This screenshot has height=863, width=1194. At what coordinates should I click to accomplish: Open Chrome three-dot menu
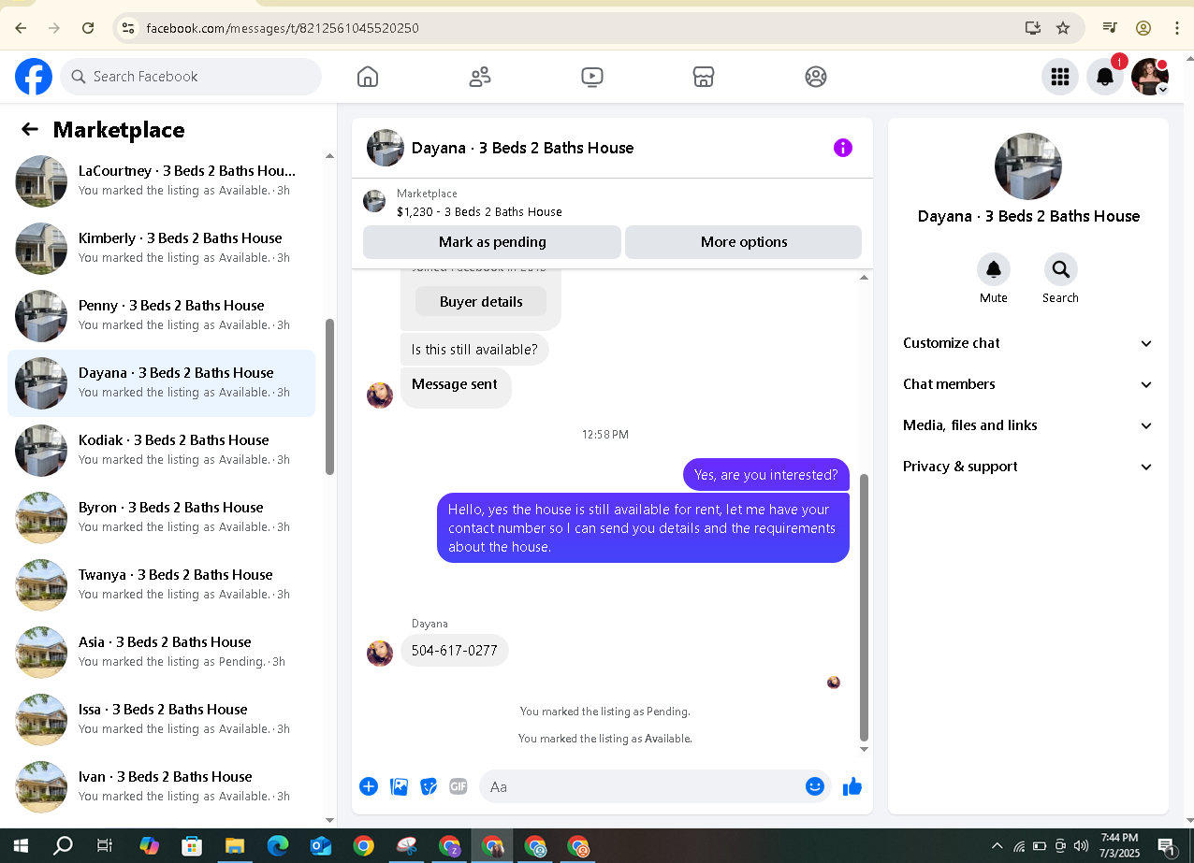point(1177,28)
